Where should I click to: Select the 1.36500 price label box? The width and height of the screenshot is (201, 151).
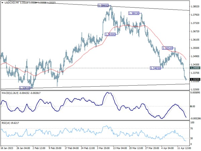point(110,35)
